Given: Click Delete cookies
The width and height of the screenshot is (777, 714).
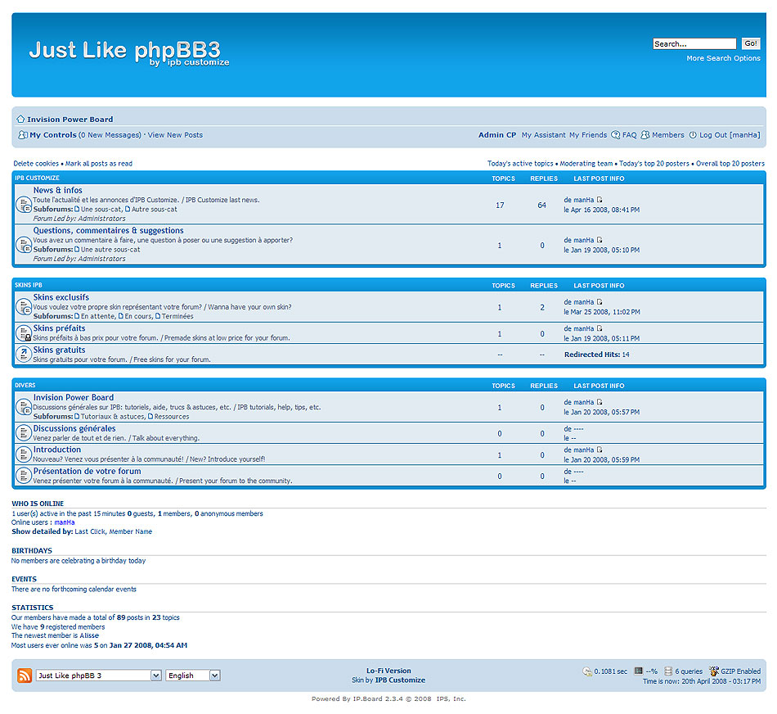Looking at the screenshot, I should [x=36, y=163].
